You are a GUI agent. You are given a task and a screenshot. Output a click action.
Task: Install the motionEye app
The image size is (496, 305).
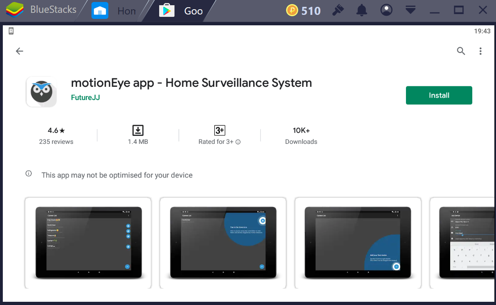point(439,95)
